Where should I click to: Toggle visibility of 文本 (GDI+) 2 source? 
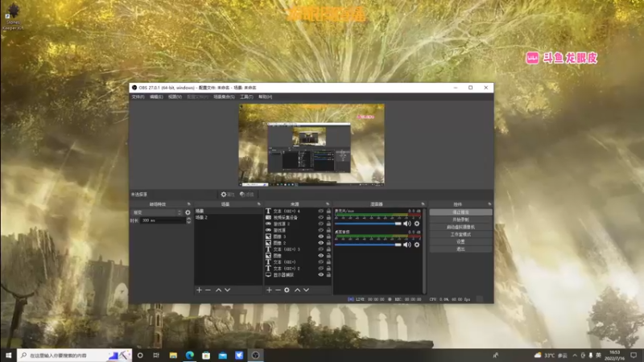[320, 269]
